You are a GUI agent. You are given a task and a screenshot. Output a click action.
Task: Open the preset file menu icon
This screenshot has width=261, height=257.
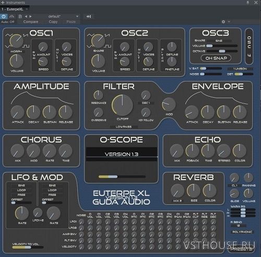coord(20,16)
